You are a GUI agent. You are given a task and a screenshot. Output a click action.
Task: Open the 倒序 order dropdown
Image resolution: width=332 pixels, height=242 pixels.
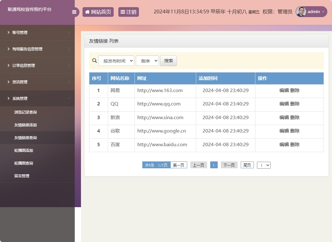tap(147, 61)
